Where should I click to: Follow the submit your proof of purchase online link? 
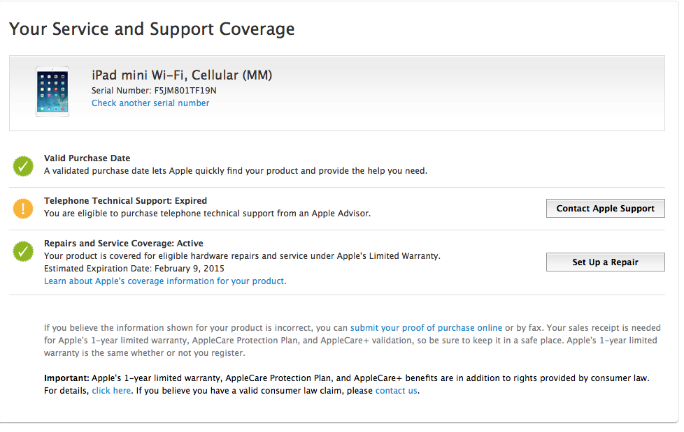coord(426,327)
